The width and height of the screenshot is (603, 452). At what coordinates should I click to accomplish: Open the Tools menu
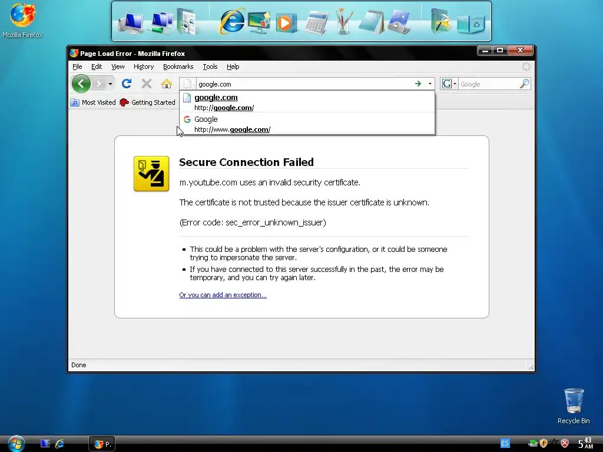click(x=210, y=67)
